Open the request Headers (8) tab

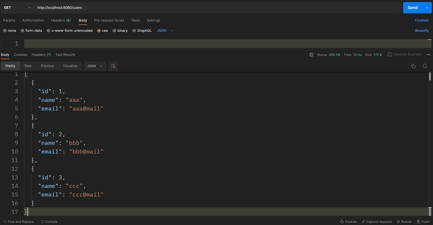61,21
